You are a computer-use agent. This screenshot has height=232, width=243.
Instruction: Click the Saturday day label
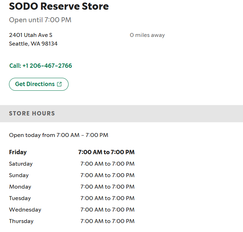(x=21, y=164)
